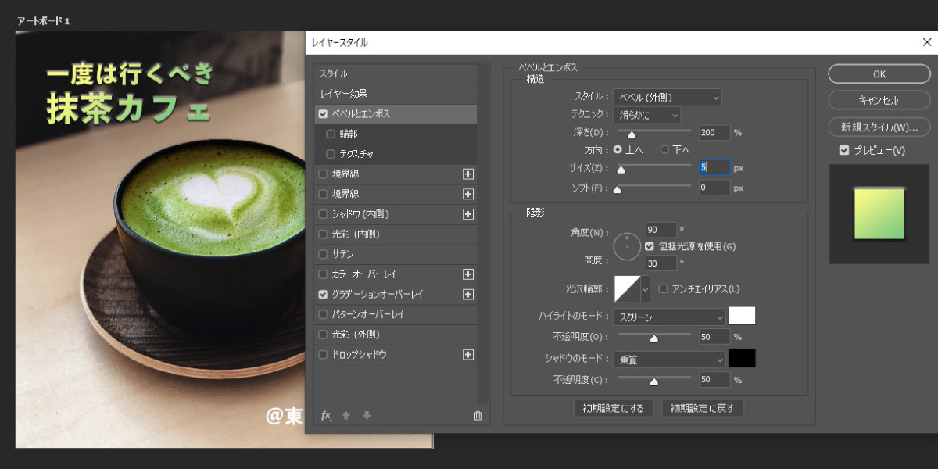Select 上へ direction radio button
Viewport: 938px width, 469px height.
coord(618,149)
